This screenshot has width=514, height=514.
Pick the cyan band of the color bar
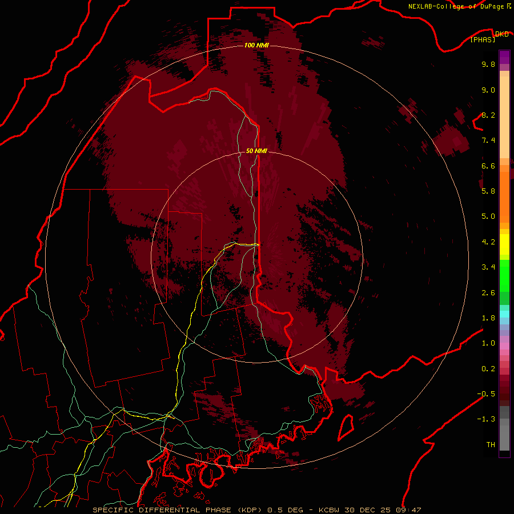point(504,314)
